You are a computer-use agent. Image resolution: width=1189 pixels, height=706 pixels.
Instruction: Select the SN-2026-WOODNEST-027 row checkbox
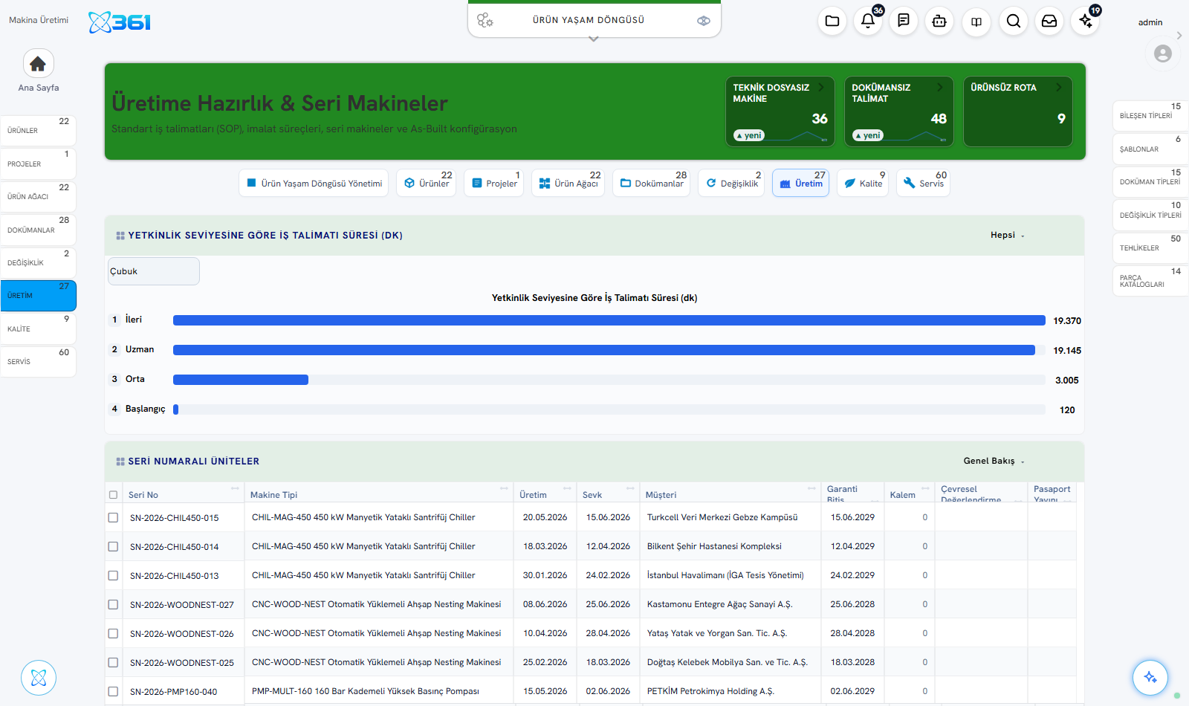tap(113, 604)
